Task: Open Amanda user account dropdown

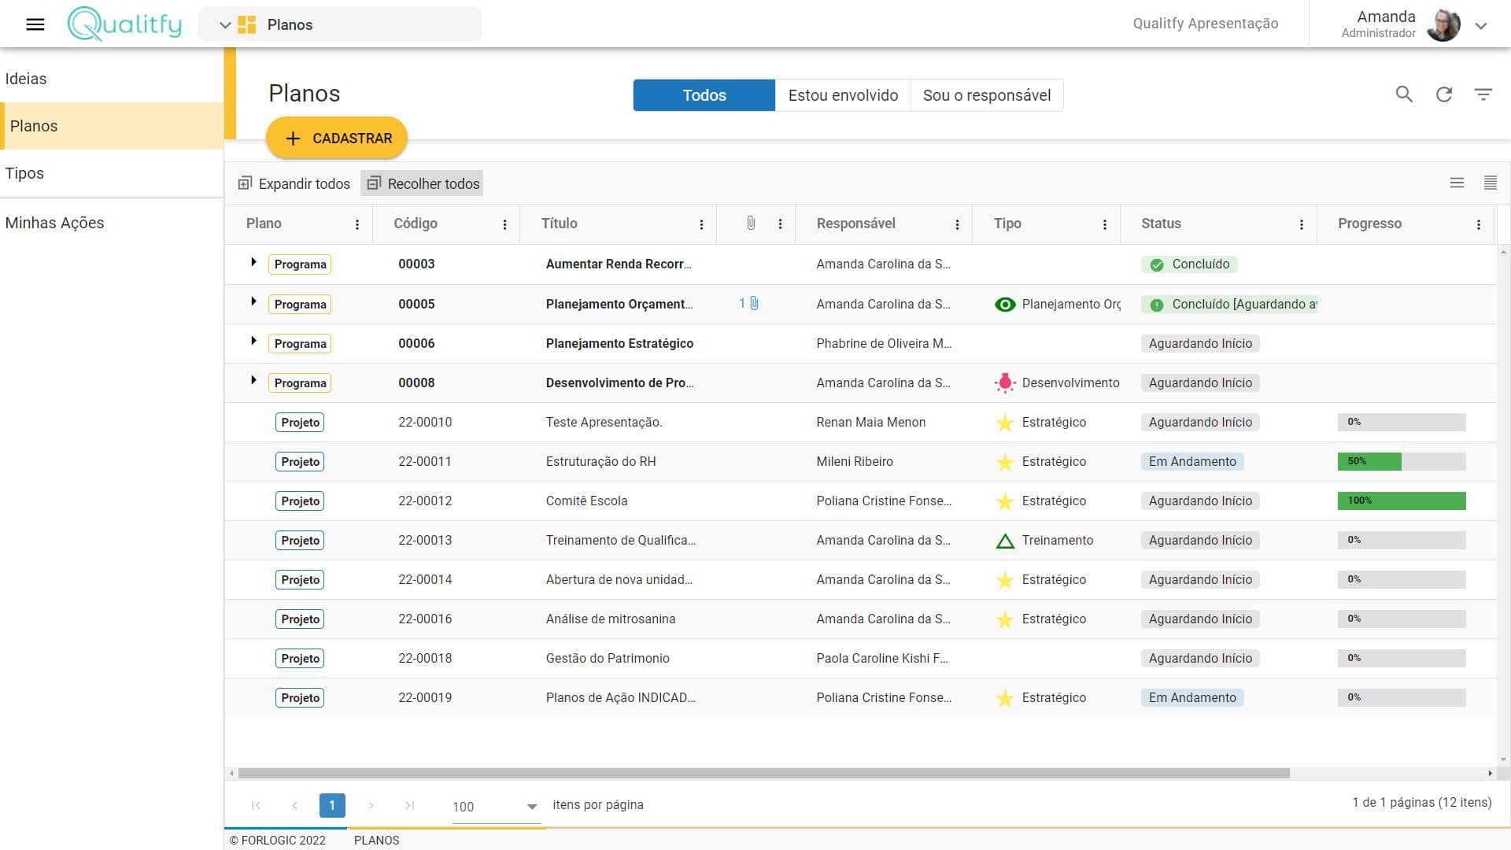Action: point(1481,25)
